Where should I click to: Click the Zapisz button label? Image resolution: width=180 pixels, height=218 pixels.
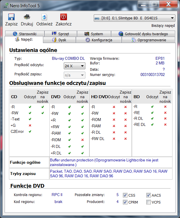[11, 24]
